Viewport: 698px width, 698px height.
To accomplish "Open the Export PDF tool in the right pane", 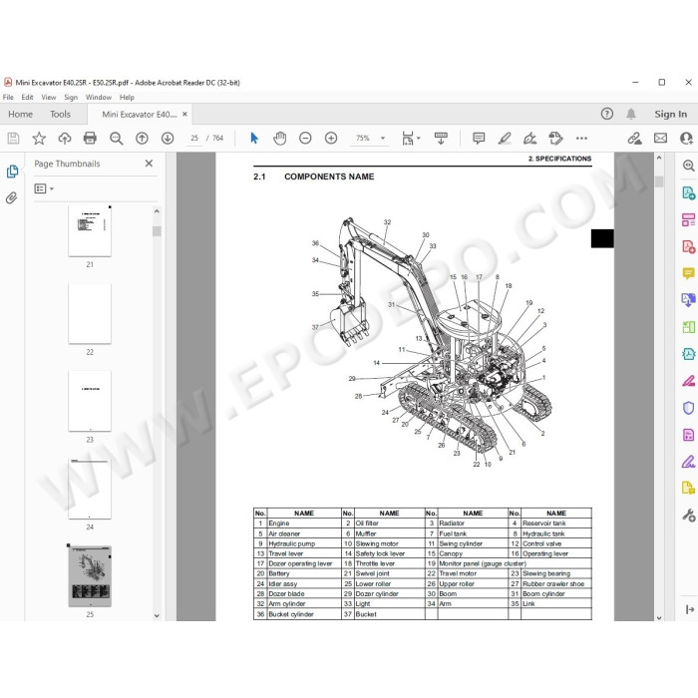I will point(689,193).
